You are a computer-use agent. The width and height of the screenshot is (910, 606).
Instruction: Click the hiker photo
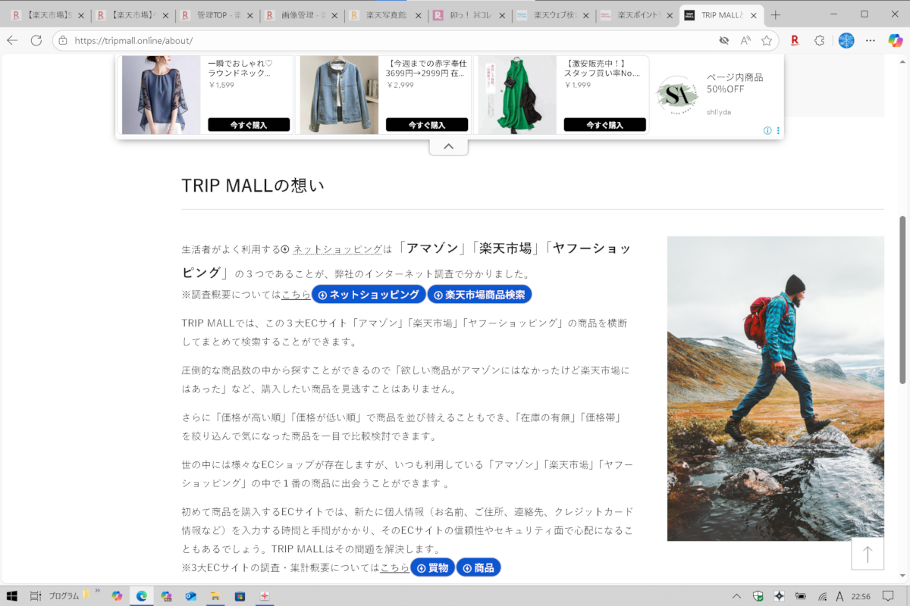pyautogui.click(x=775, y=389)
